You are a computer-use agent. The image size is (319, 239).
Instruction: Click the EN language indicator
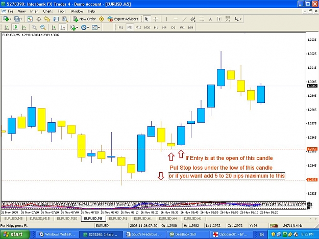tap(262, 234)
